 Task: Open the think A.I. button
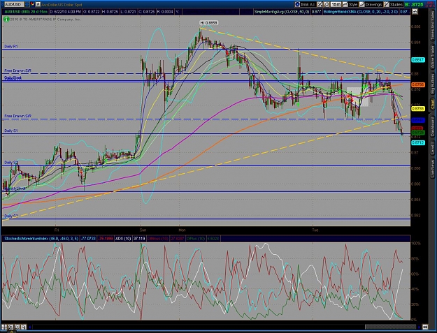click(x=306, y=4)
